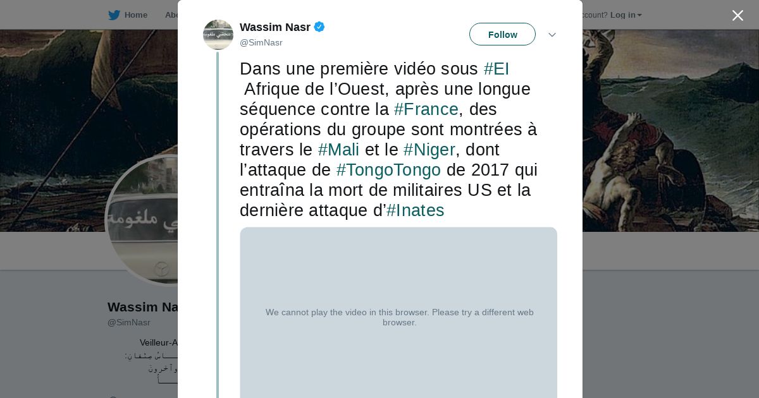This screenshot has width=759, height=398.
Task: Open Wassim Nasr's avatar in tweet
Action: [218, 35]
